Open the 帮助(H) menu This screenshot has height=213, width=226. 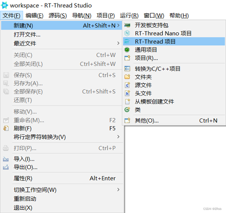point(179,16)
